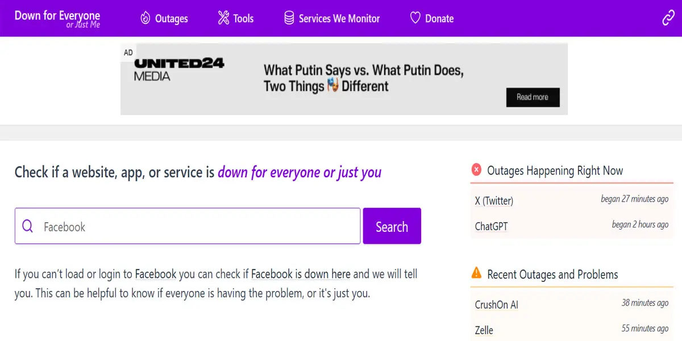Click the flame icon beside Outages

[x=145, y=18]
